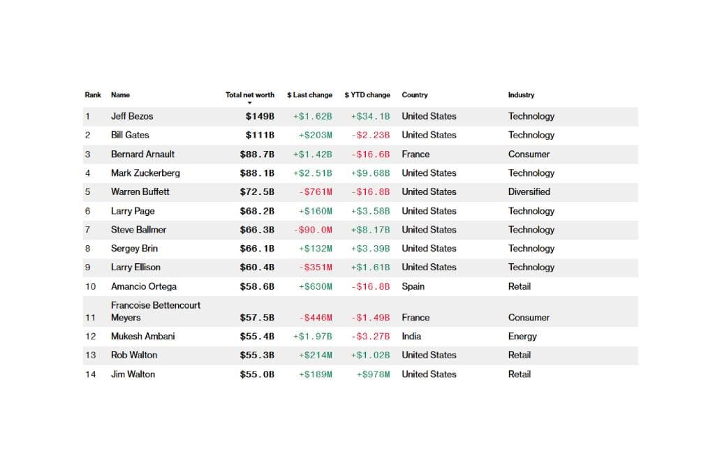Sort by $ YTD change column
This screenshot has width=715, height=454.
pyautogui.click(x=367, y=95)
